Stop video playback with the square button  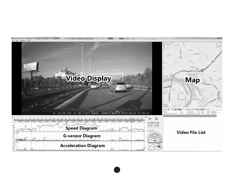pos(157,119)
